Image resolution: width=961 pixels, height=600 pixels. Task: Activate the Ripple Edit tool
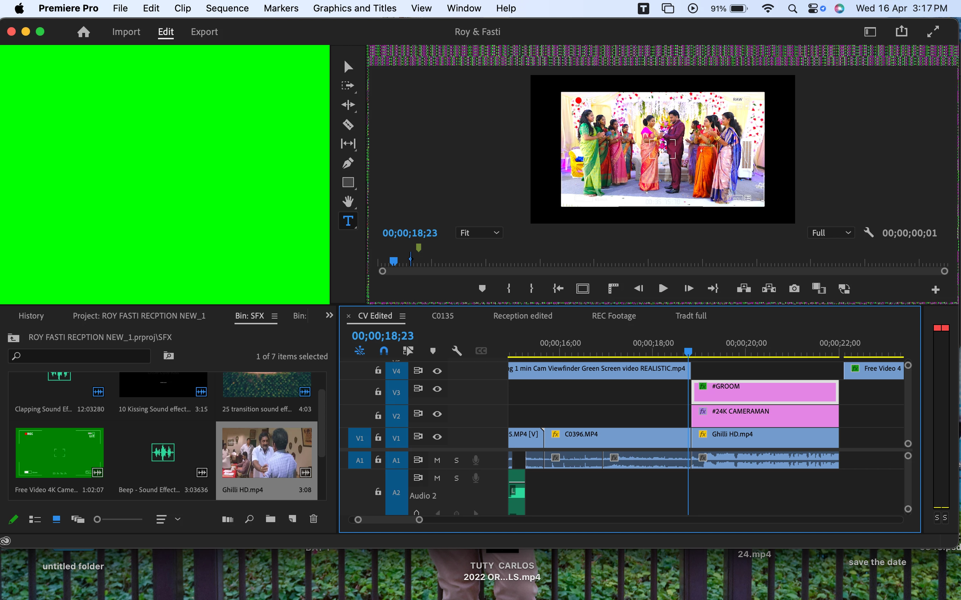(348, 105)
